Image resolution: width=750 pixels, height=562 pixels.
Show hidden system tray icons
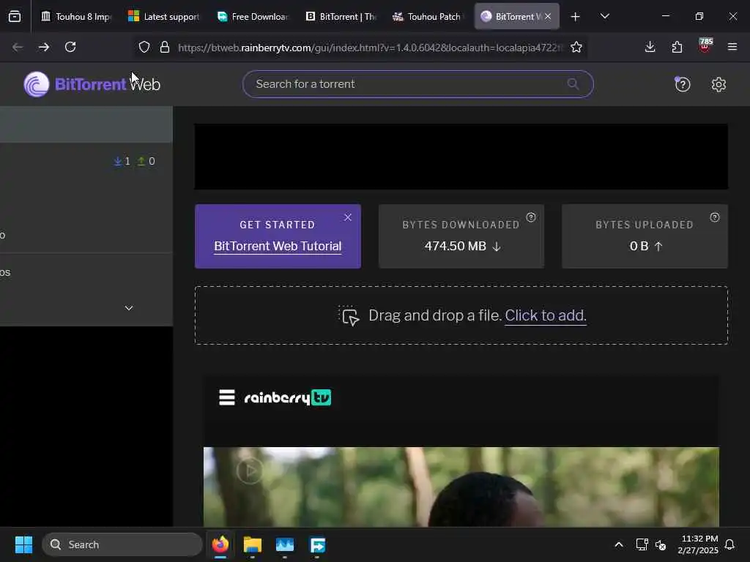[x=618, y=544]
